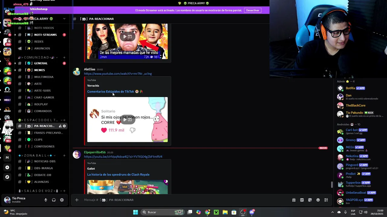Open the gift picker in message bar

tap(294, 200)
